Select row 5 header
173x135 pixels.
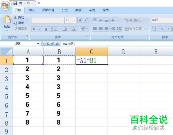point(7,96)
